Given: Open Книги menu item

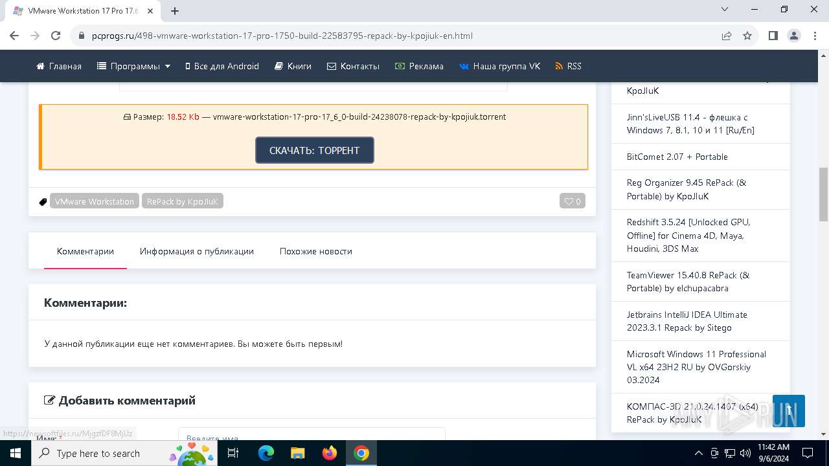Looking at the screenshot, I should coord(293,66).
